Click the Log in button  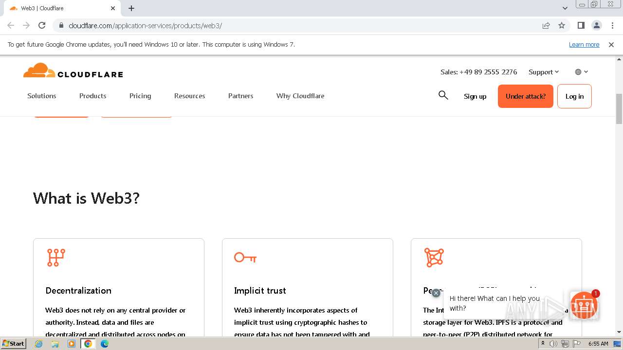tap(574, 96)
